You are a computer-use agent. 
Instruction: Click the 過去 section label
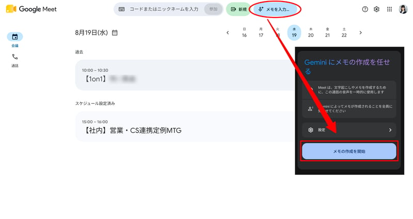79,52
